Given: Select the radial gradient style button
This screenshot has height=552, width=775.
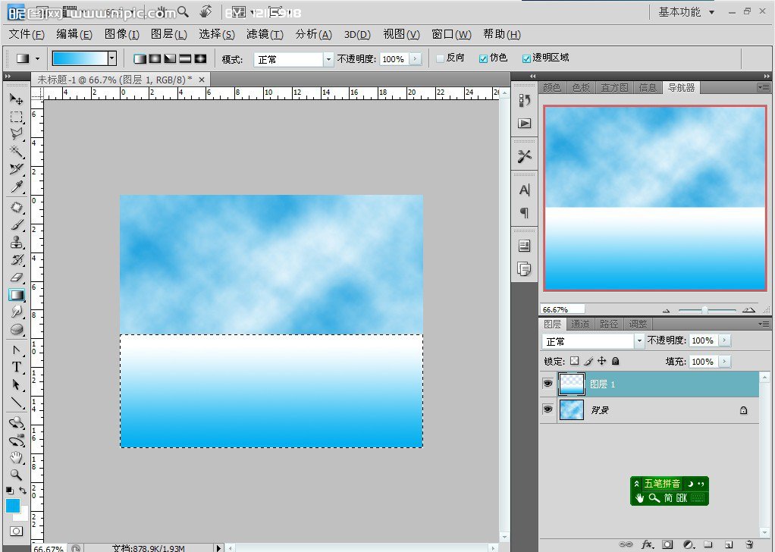Looking at the screenshot, I should pyautogui.click(x=155, y=58).
